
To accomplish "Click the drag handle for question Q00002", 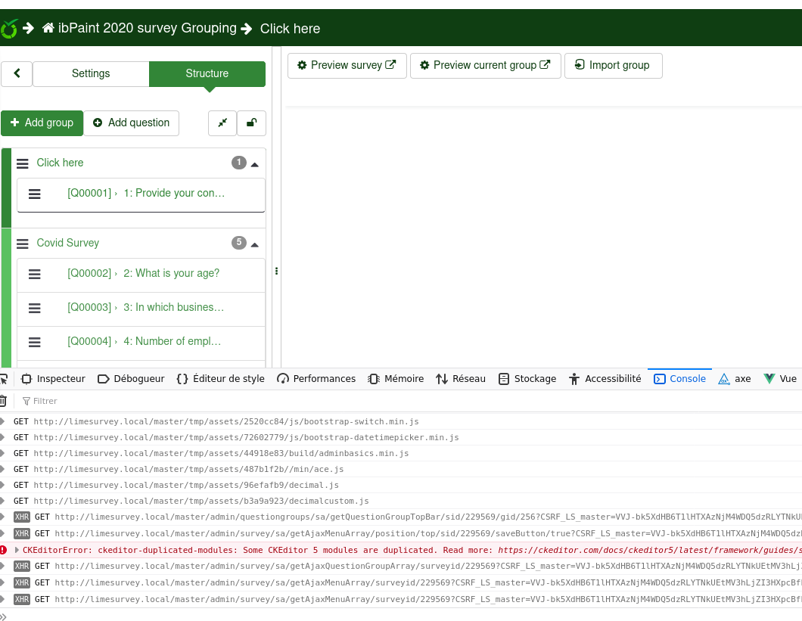I will point(35,274).
